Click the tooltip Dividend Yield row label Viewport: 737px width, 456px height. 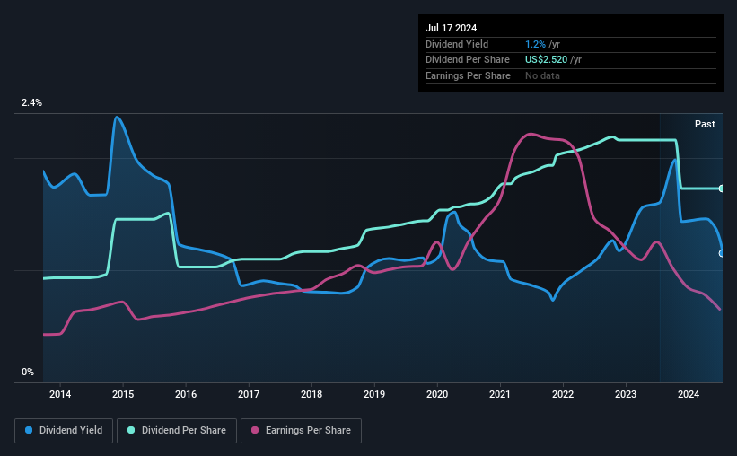pyautogui.click(x=457, y=44)
